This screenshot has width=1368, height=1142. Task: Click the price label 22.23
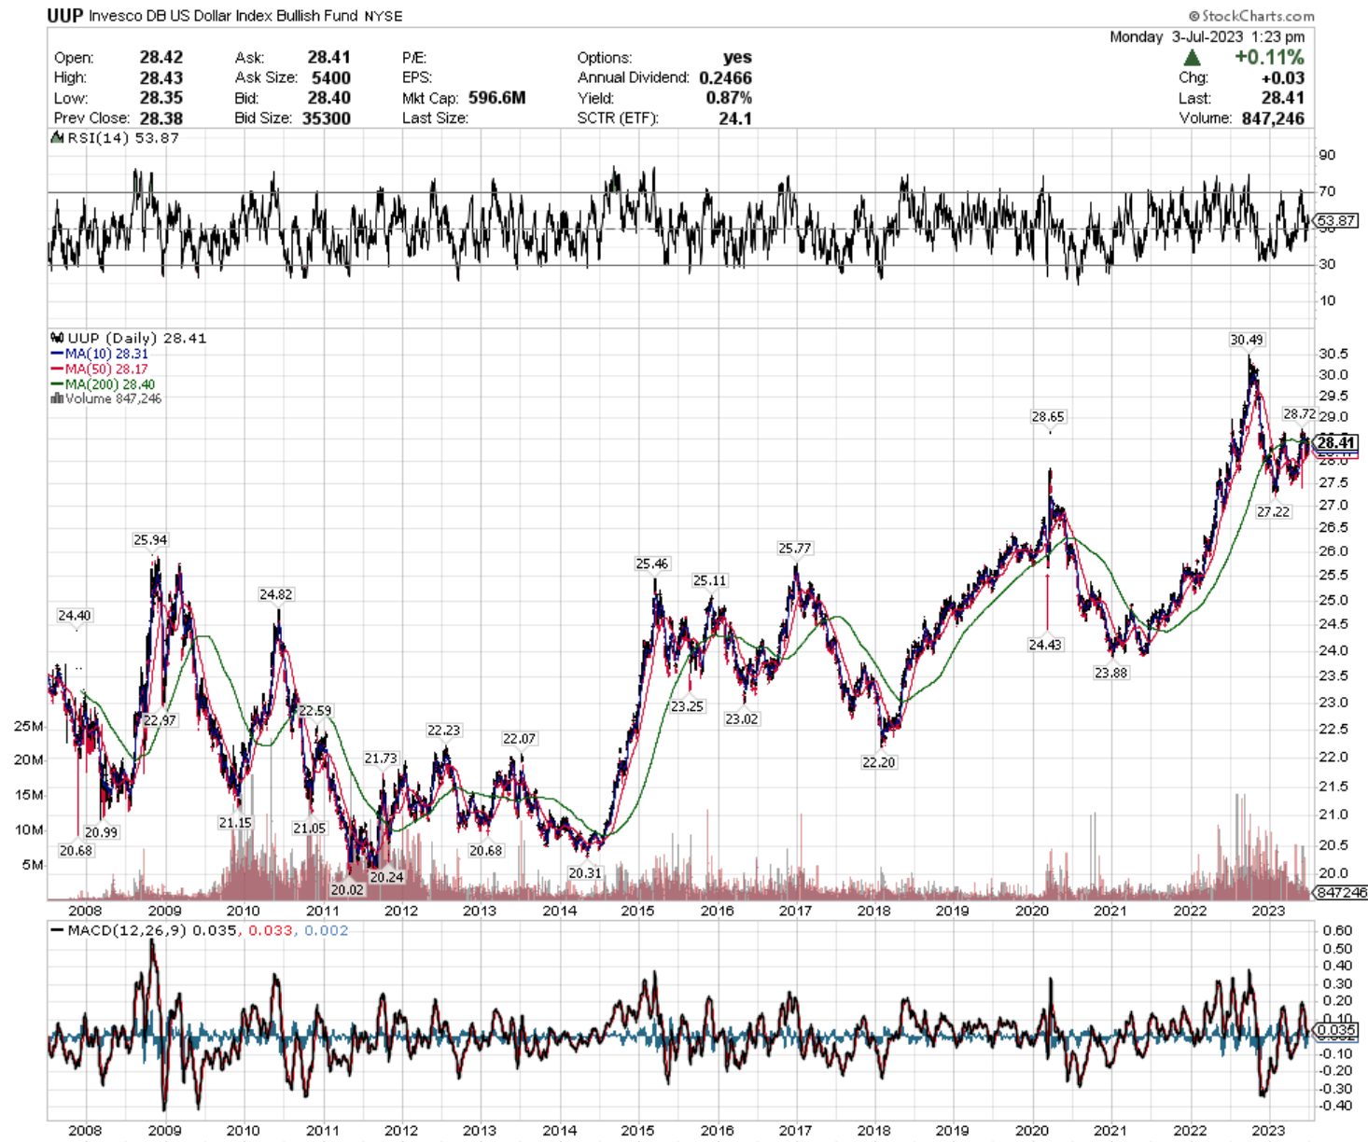(444, 730)
